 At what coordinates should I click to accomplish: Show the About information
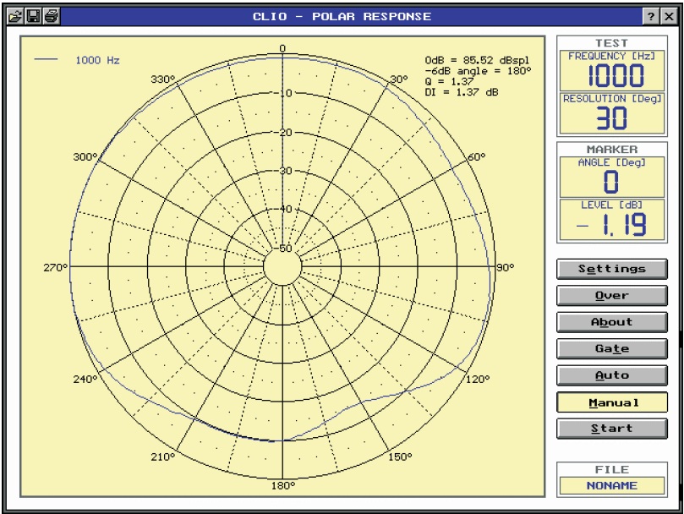[x=612, y=322]
